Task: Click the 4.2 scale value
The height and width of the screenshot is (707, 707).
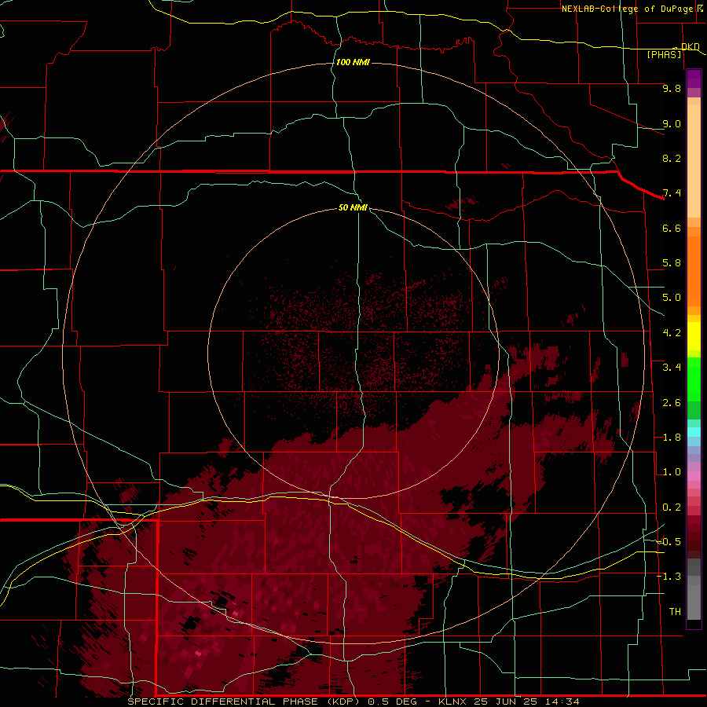Action: tap(672, 333)
